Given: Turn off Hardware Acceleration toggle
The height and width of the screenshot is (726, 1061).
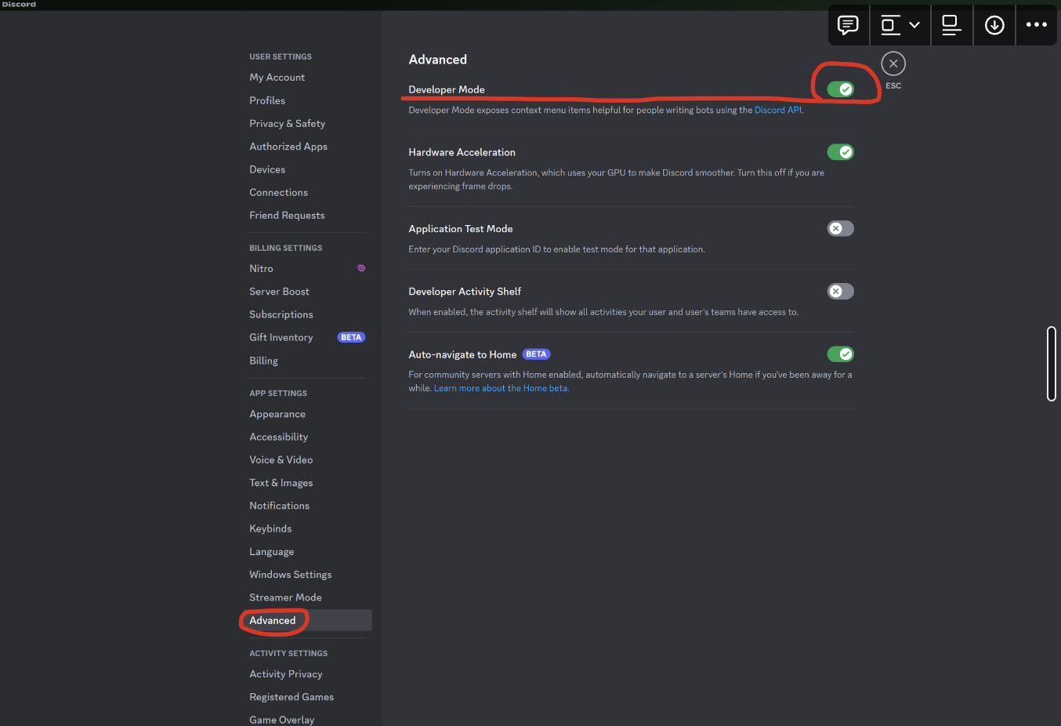Looking at the screenshot, I should [841, 152].
